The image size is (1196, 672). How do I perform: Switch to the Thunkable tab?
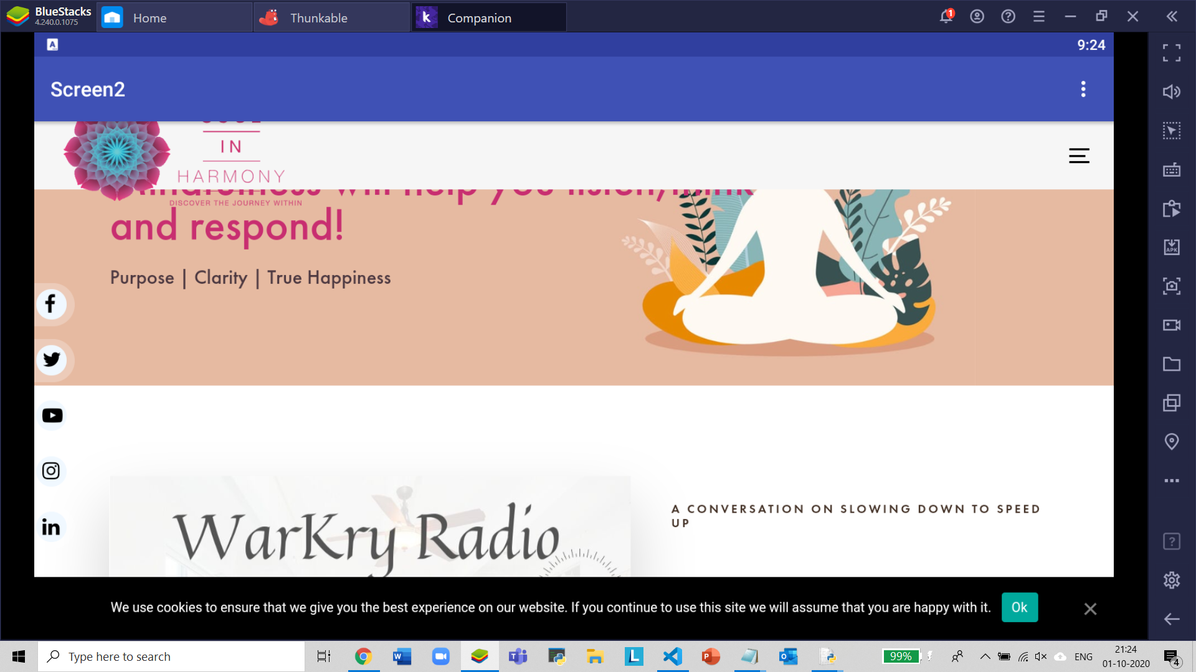pos(331,17)
